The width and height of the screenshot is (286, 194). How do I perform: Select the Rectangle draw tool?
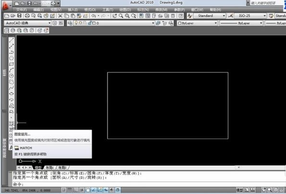click(12, 64)
